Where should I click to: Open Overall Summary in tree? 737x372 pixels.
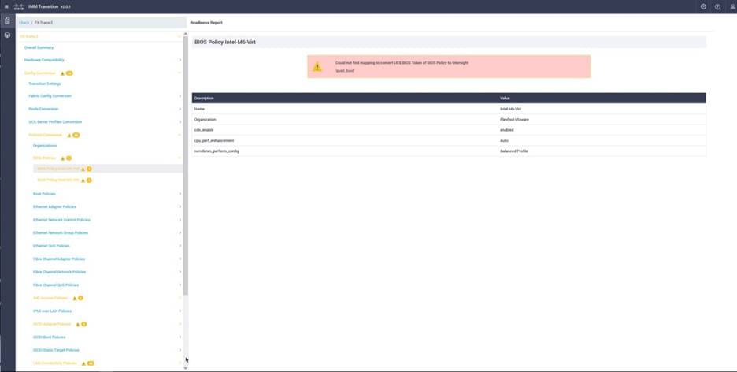(39, 47)
